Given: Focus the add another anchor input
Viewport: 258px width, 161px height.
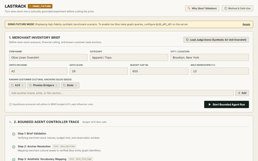Looking at the screenshot, I should tap(121, 93).
